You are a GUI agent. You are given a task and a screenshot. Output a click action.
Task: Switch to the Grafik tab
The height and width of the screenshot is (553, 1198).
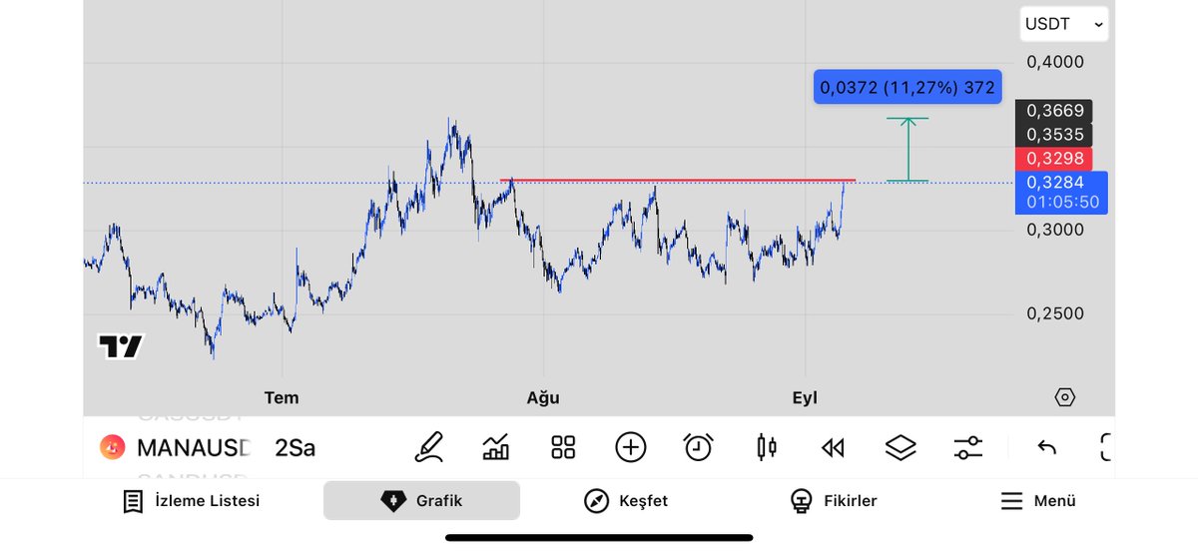point(421,501)
